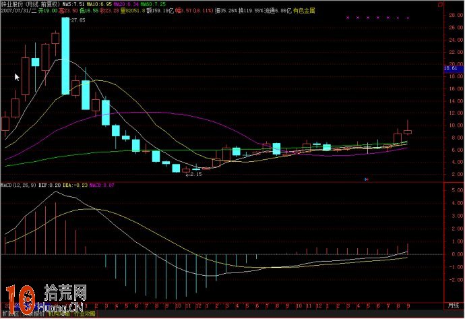Viewport: 465px width, 319px height.
Task: Click the small blue flag marker above MACD panel
Action: click(x=365, y=179)
